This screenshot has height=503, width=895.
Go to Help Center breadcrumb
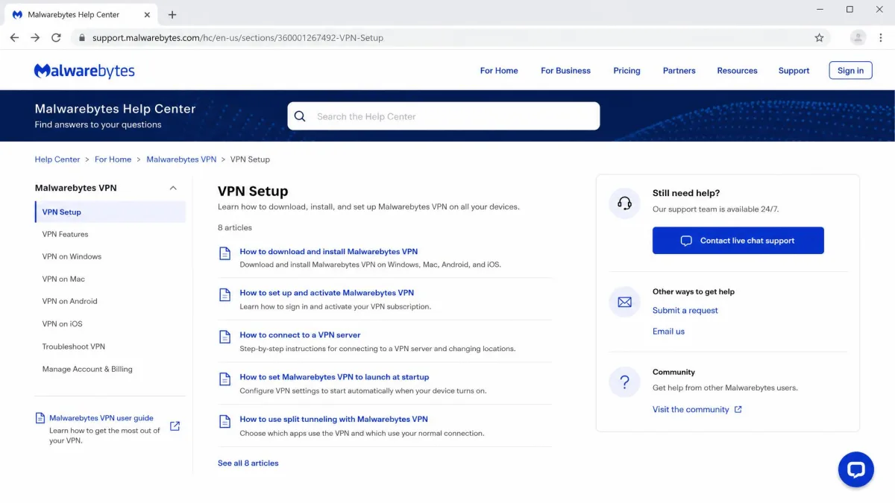pos(57,159)
